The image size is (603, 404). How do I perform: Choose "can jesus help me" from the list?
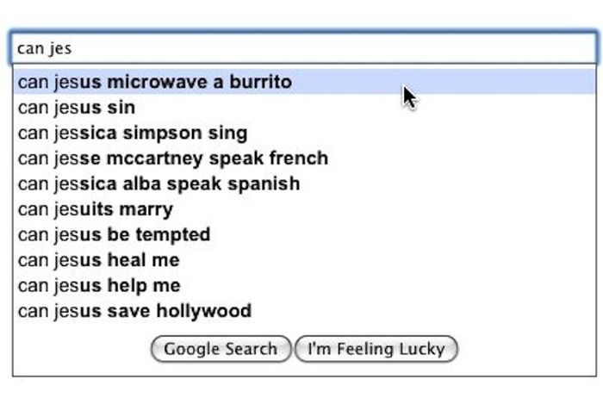tap(98, 285)
